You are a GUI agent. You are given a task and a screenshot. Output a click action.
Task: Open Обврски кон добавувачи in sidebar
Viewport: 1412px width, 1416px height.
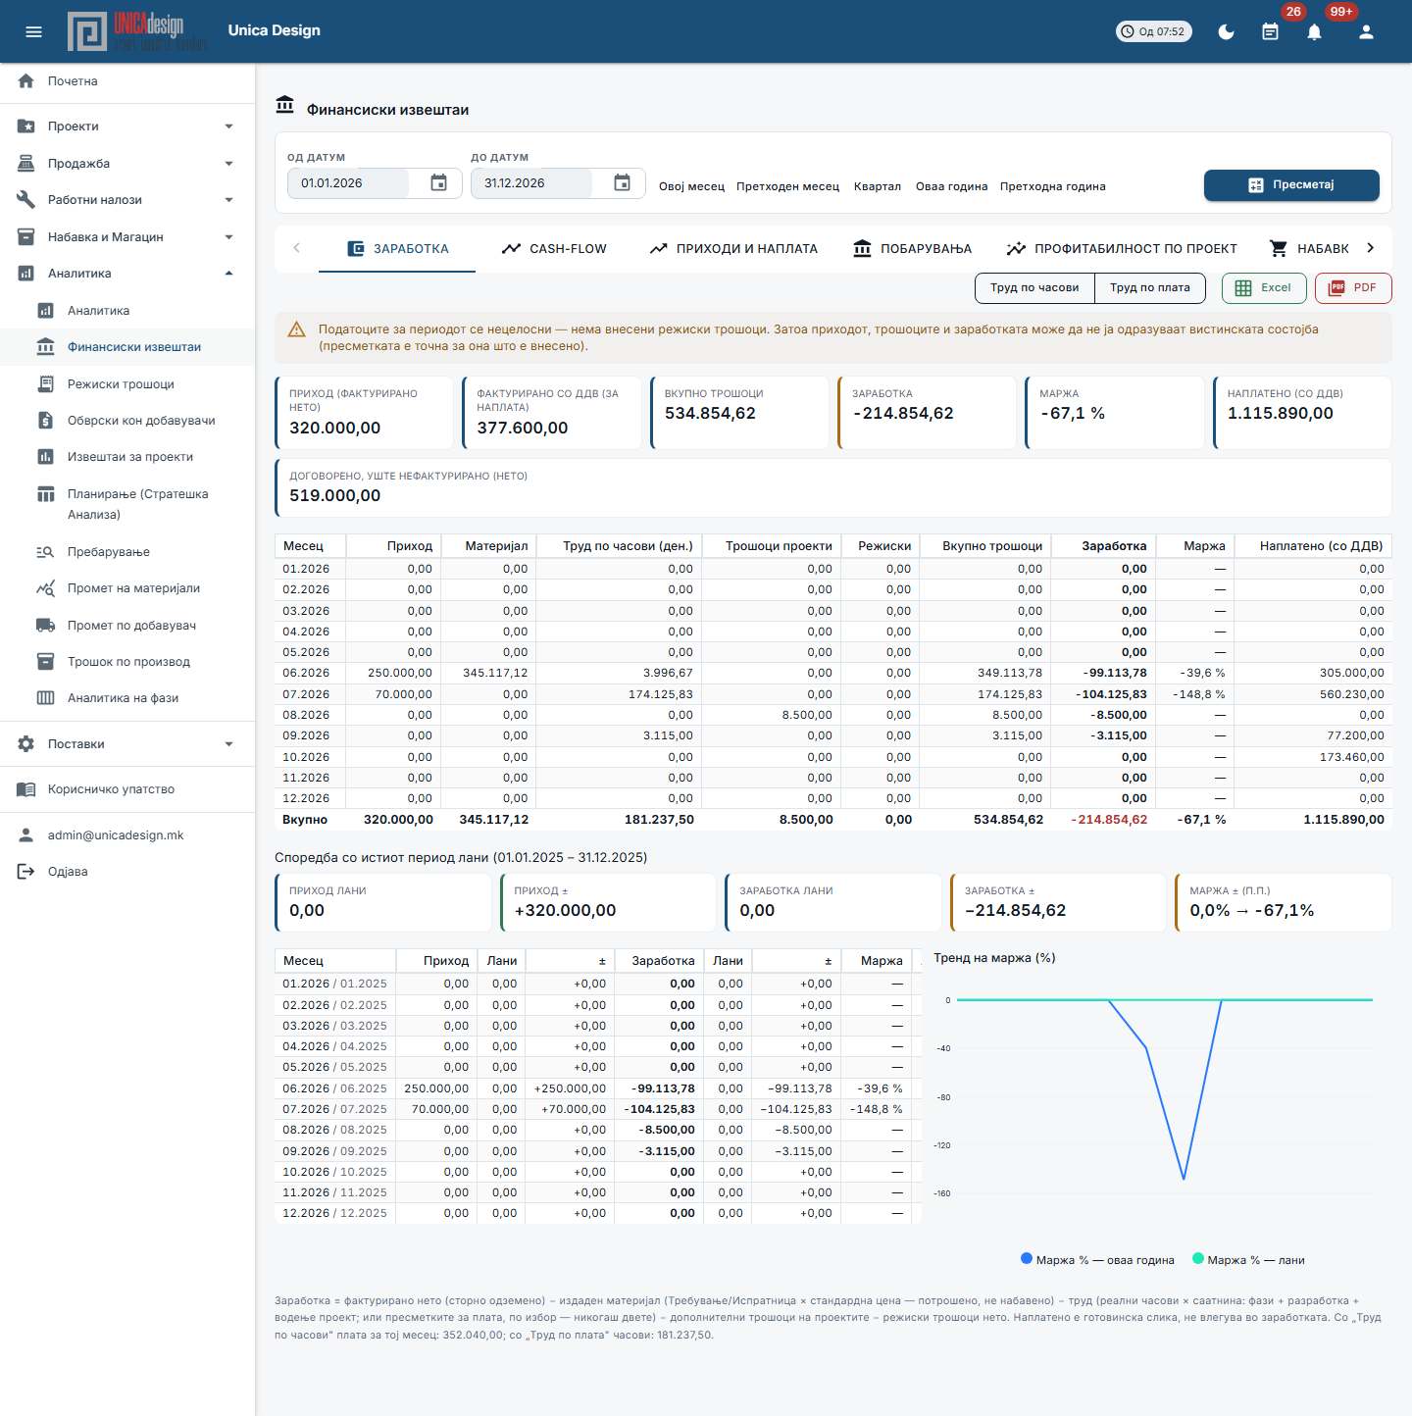tap(127, 421)
